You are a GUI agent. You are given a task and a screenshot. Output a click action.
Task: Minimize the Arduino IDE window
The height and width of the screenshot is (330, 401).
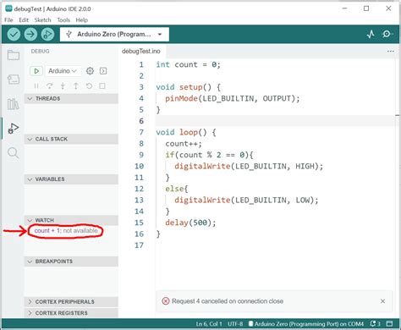344,8
